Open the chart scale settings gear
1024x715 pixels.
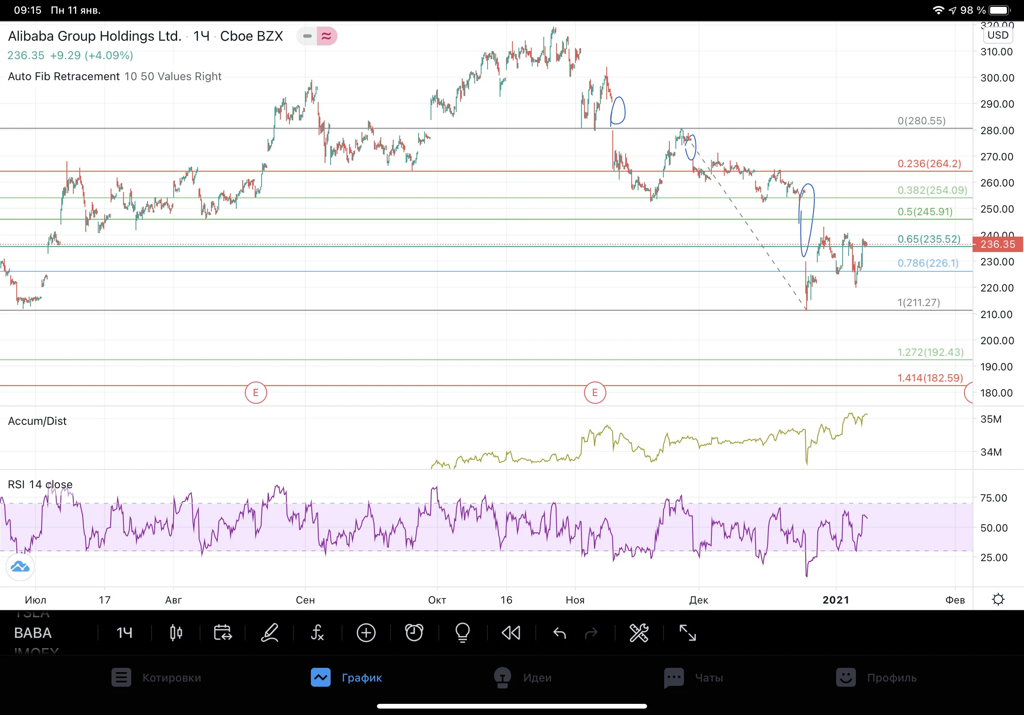point(998,599)
